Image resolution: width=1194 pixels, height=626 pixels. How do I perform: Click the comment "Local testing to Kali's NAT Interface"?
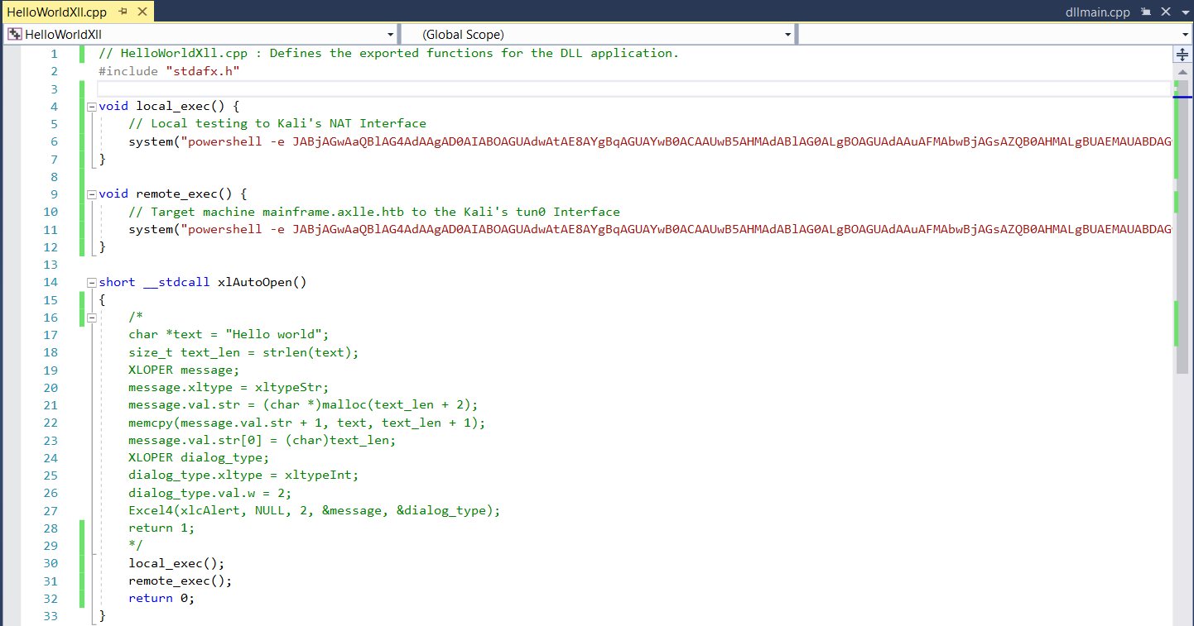pos(277,124)
